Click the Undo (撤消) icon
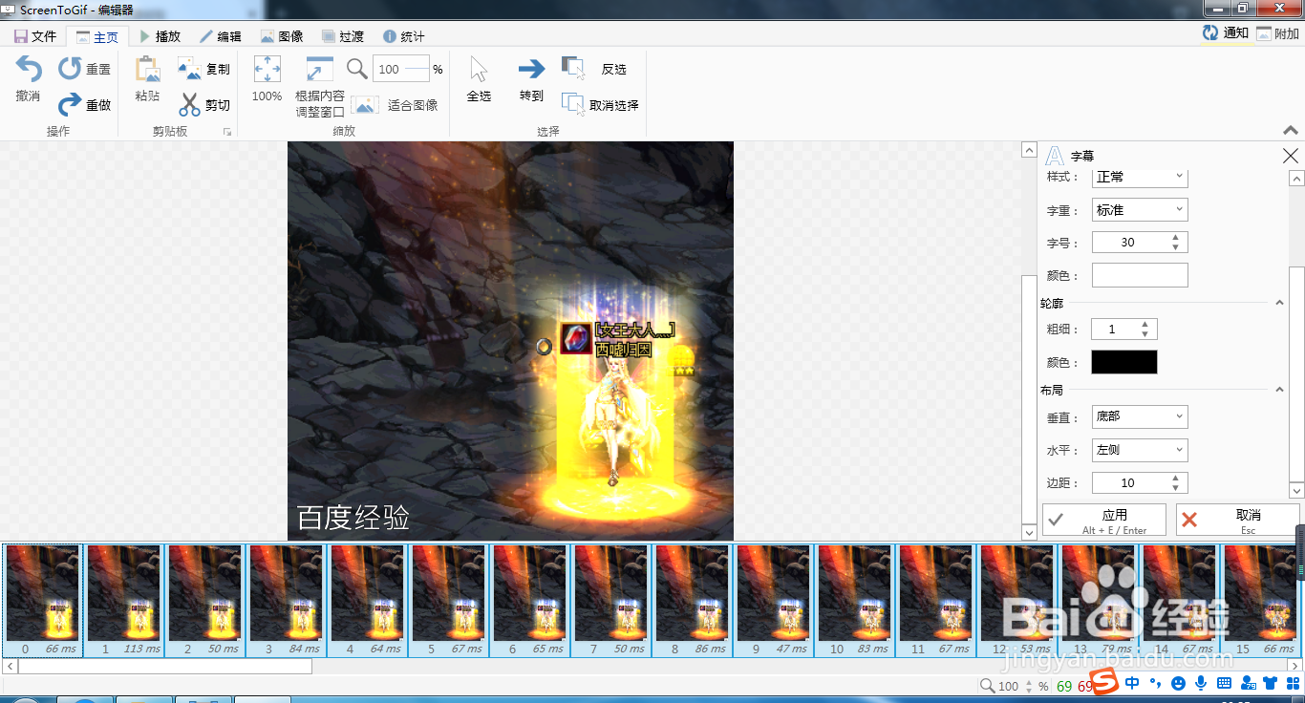Viewport: 1305px width, 703px height. (29, 70)
